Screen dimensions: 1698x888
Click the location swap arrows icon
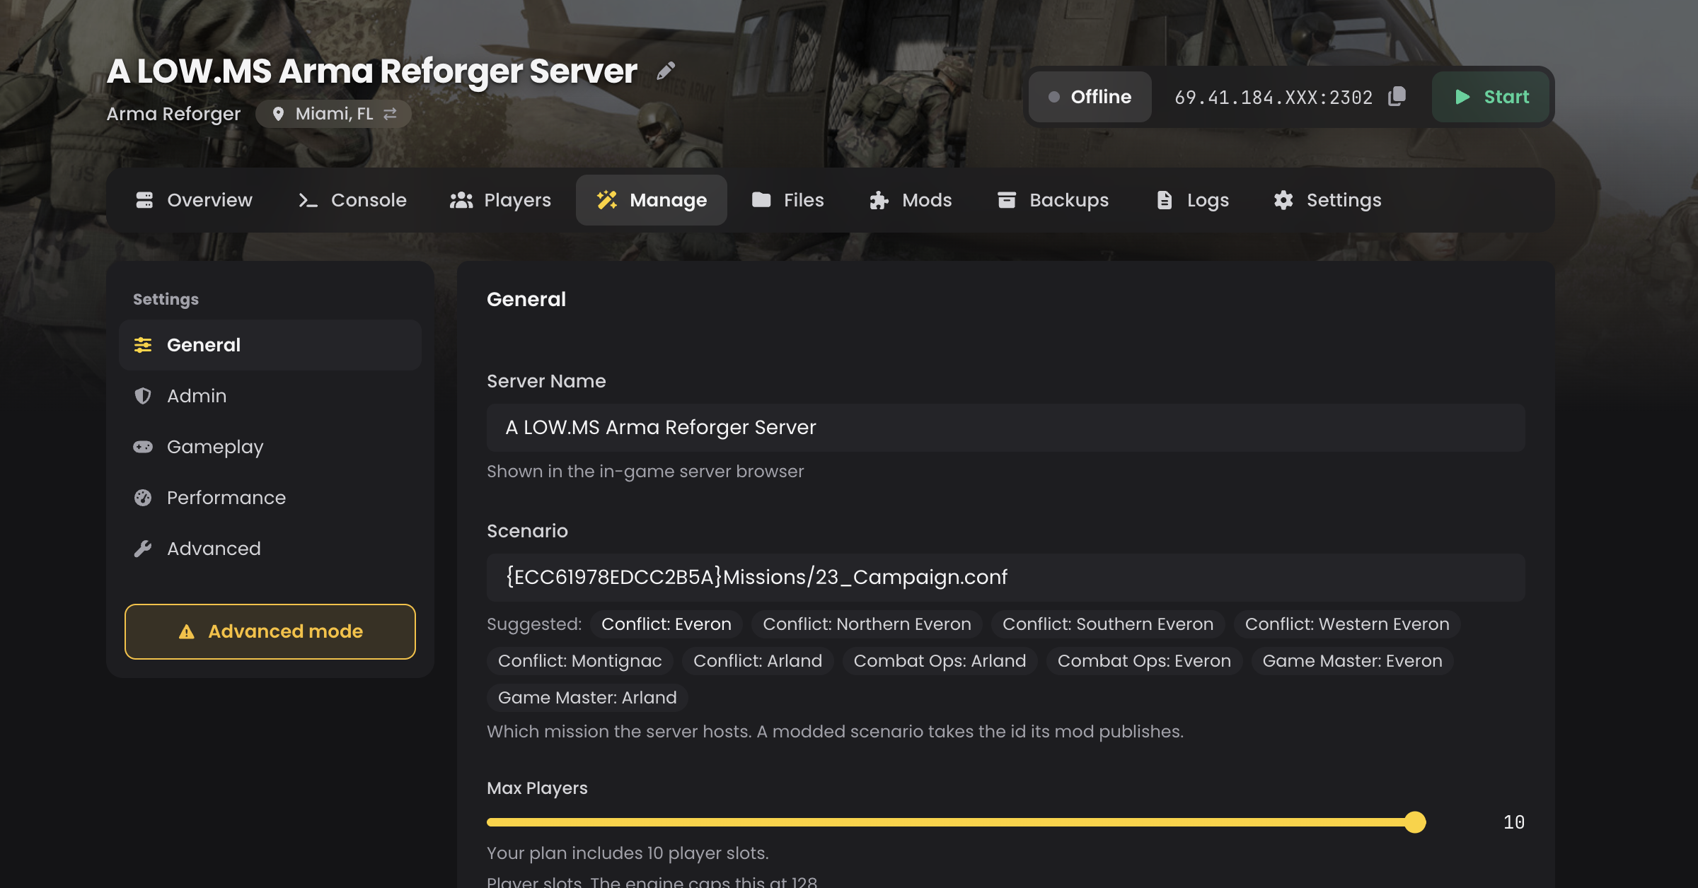pyautogui.click(x=390, y=114)
